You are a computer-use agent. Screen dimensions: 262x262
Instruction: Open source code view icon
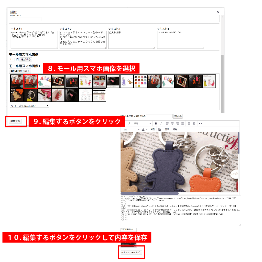tap(200, 124)
